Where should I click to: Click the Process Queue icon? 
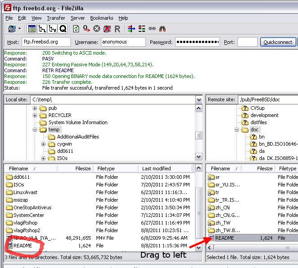86,29
